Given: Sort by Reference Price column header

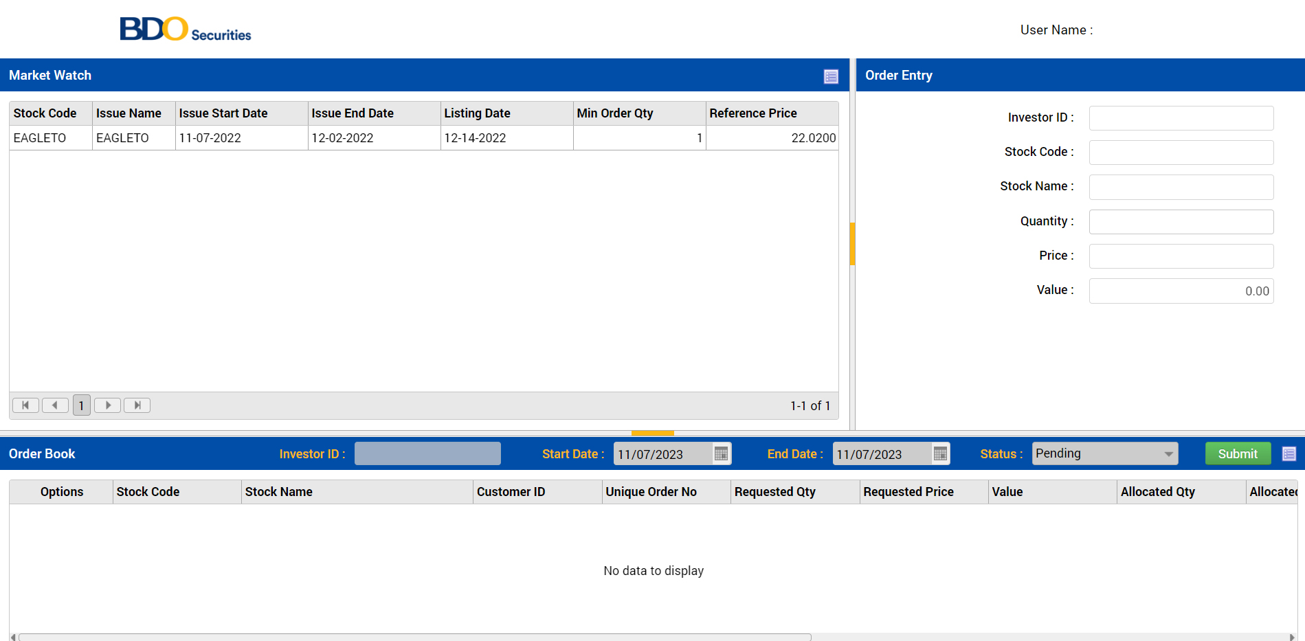Looking at the screenshot, I should click(753, 113).
